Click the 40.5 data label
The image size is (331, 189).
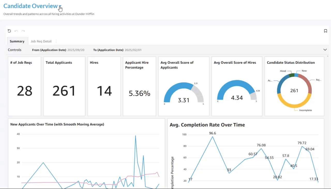point(294,166)
